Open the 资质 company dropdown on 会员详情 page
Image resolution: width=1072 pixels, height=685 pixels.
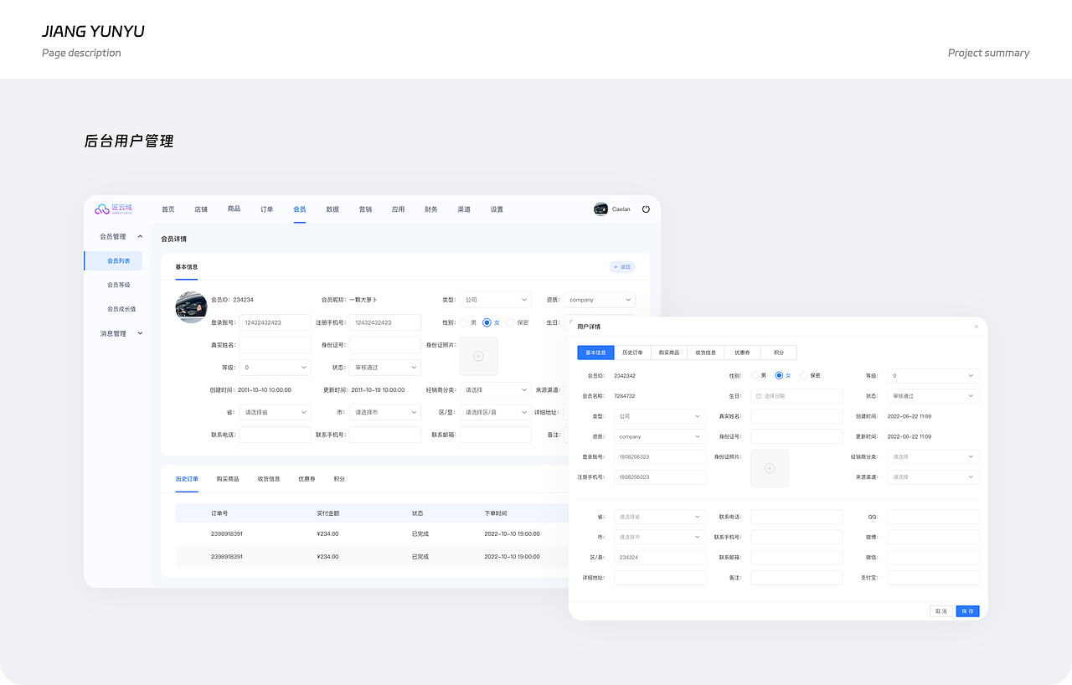(x=600, y=300)
